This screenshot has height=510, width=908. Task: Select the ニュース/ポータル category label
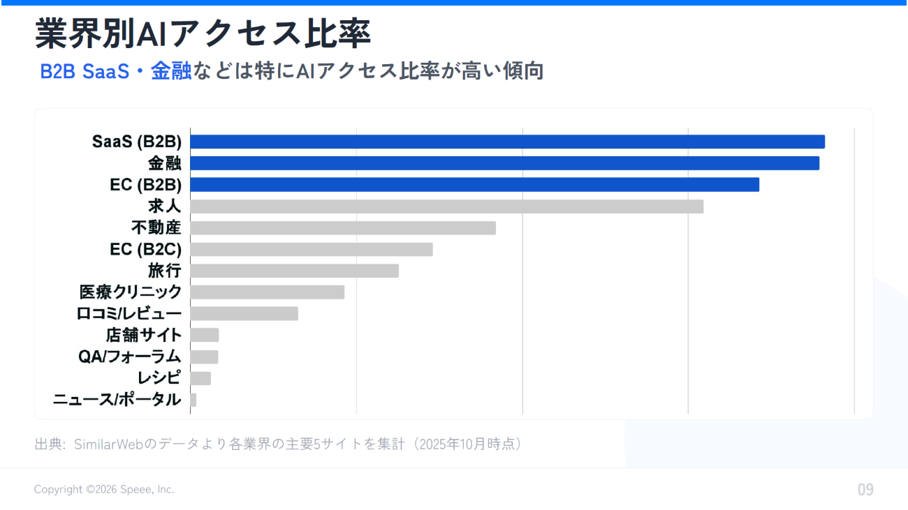[x=117, y=400]
